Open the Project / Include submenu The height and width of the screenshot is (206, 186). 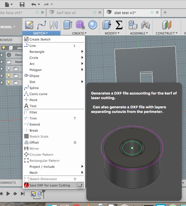[x=54, y=167]
